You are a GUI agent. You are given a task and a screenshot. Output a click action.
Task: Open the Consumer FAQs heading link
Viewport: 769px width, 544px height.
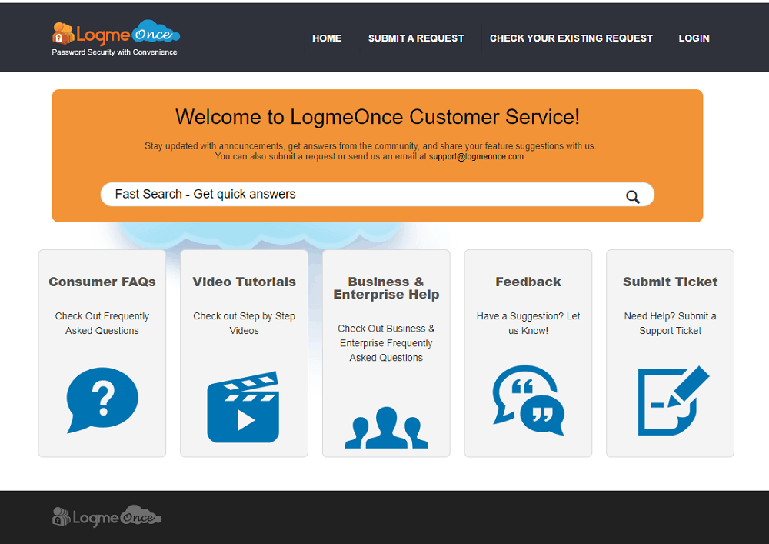(102, 282)
